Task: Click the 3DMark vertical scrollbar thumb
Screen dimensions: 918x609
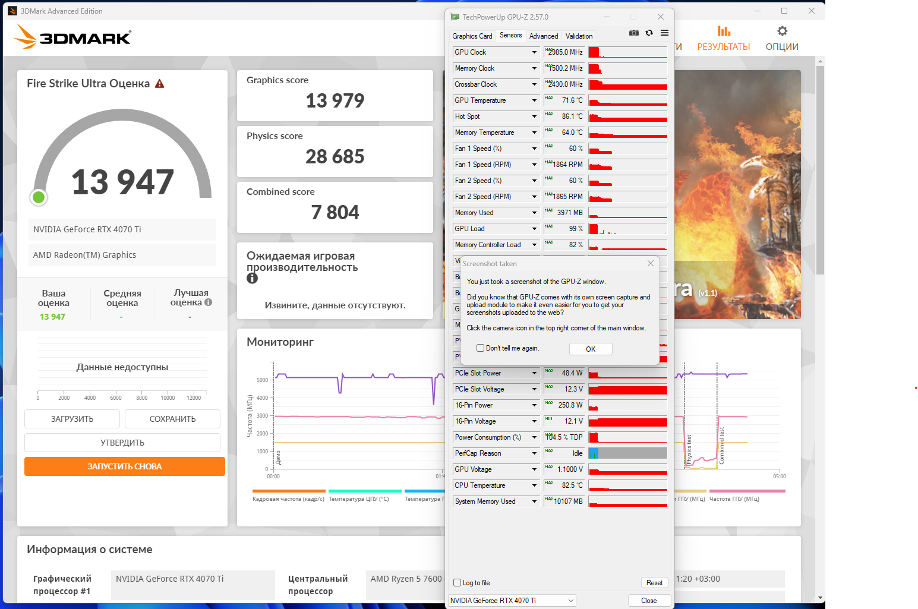Action: click(821, 170)
